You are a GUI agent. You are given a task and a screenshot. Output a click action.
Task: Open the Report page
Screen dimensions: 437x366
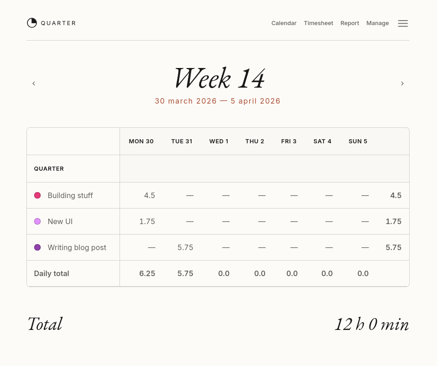point(349,23)
